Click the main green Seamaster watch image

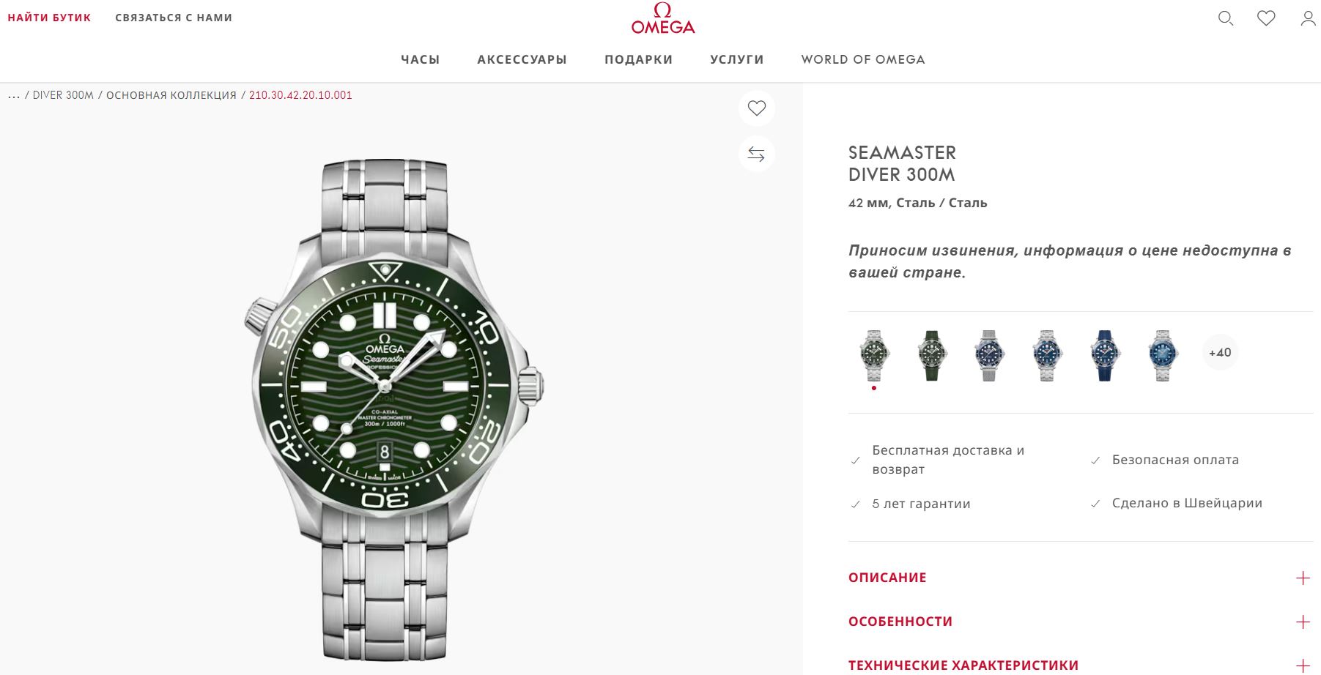click(x=393, y=409)
